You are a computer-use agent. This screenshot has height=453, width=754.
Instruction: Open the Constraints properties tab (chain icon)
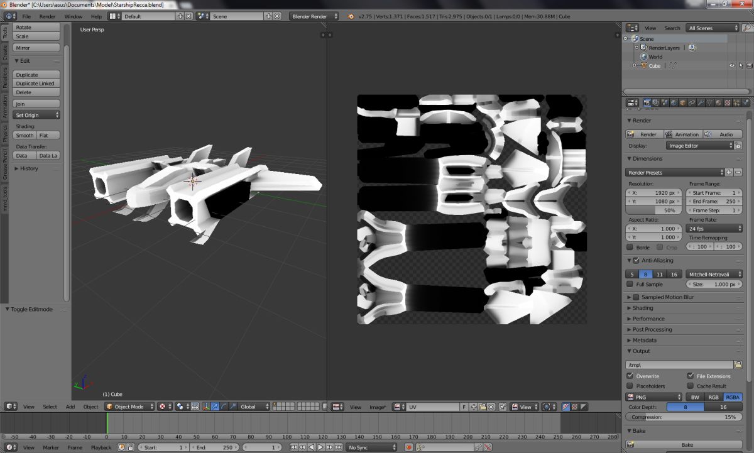[x=692, y=102]
